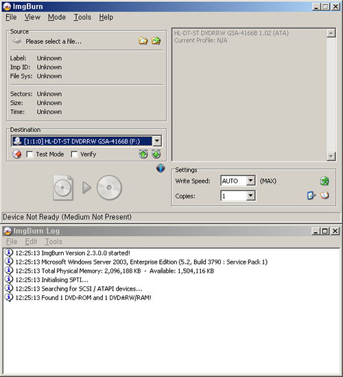Minimize the ImgBurn Log window
The height and width of the screenshot is (377, 343).
click(x=316, y=231)
